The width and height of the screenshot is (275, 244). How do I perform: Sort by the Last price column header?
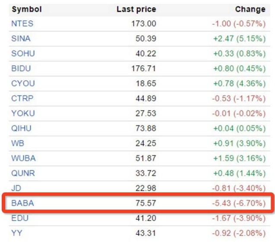(x=136, y=10)
